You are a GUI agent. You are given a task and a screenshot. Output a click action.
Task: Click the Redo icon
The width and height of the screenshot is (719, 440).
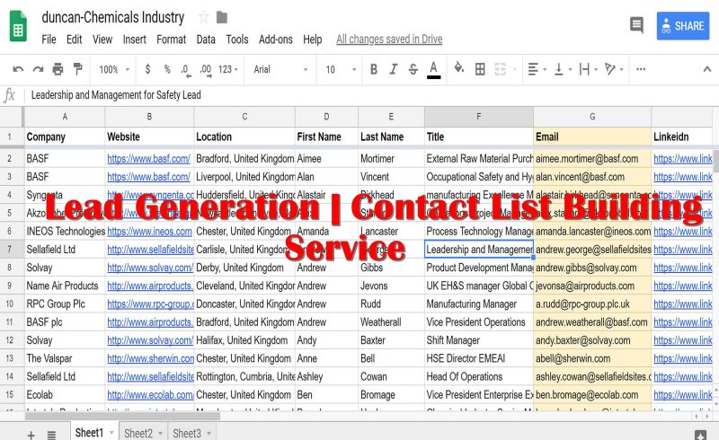(x=38, y=70)
